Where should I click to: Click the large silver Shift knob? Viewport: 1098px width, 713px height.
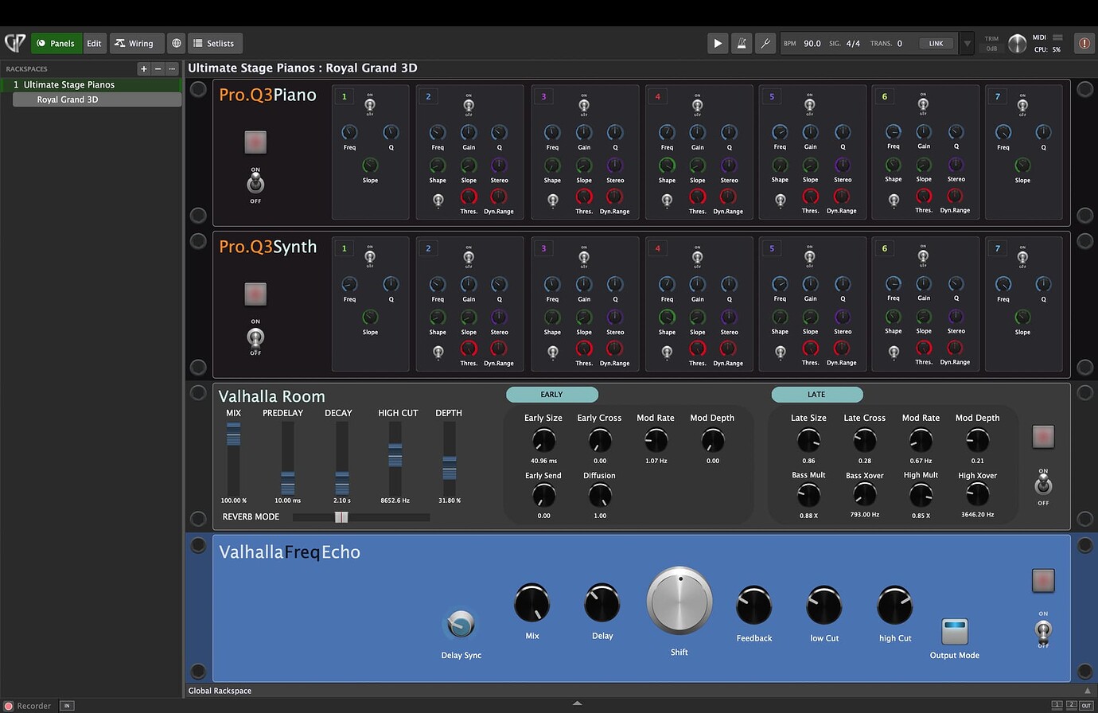(x=679, y=601)
